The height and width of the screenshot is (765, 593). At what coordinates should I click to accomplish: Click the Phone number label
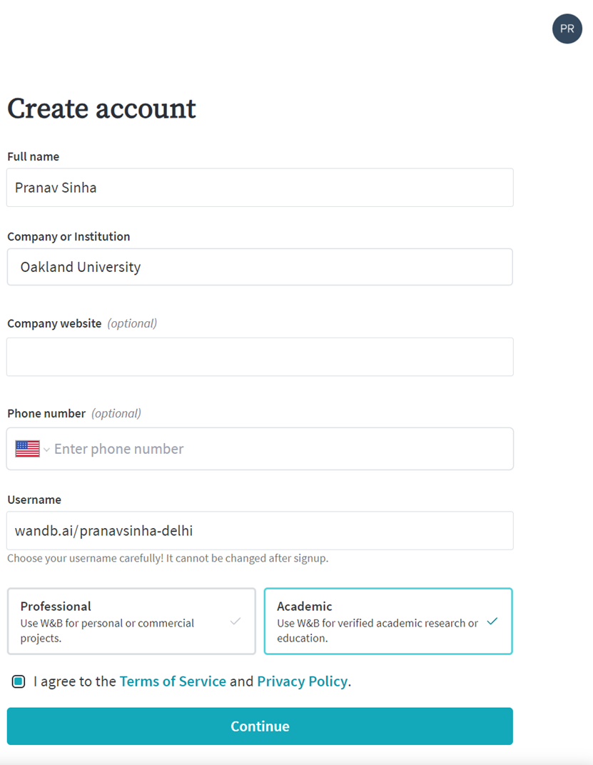[x=46, y=413]
